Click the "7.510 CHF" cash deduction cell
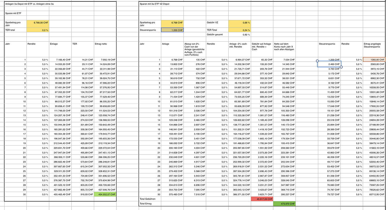389x210 pixels. tap(195, 194)
